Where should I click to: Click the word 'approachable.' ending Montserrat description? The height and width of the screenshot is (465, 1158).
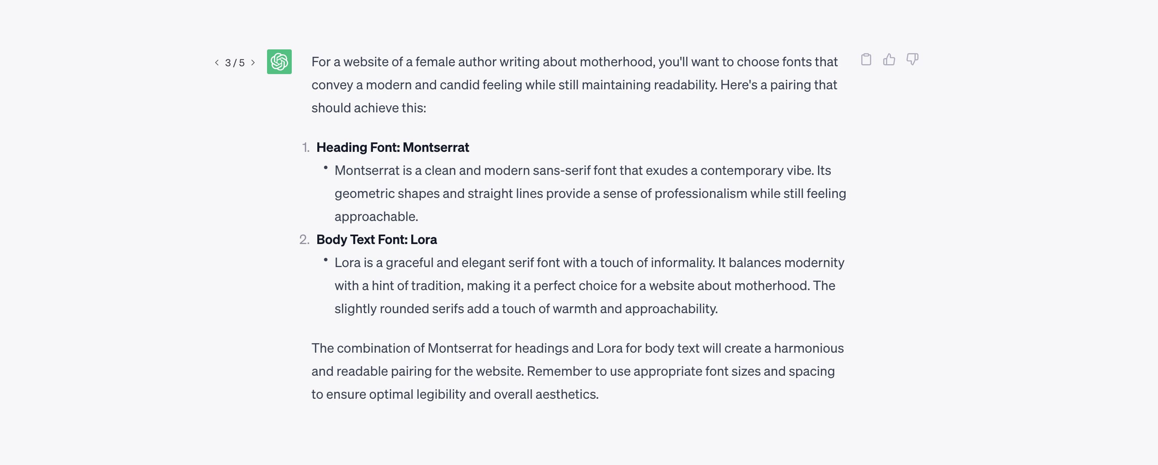pyautogui.click(x=376, y=216)
